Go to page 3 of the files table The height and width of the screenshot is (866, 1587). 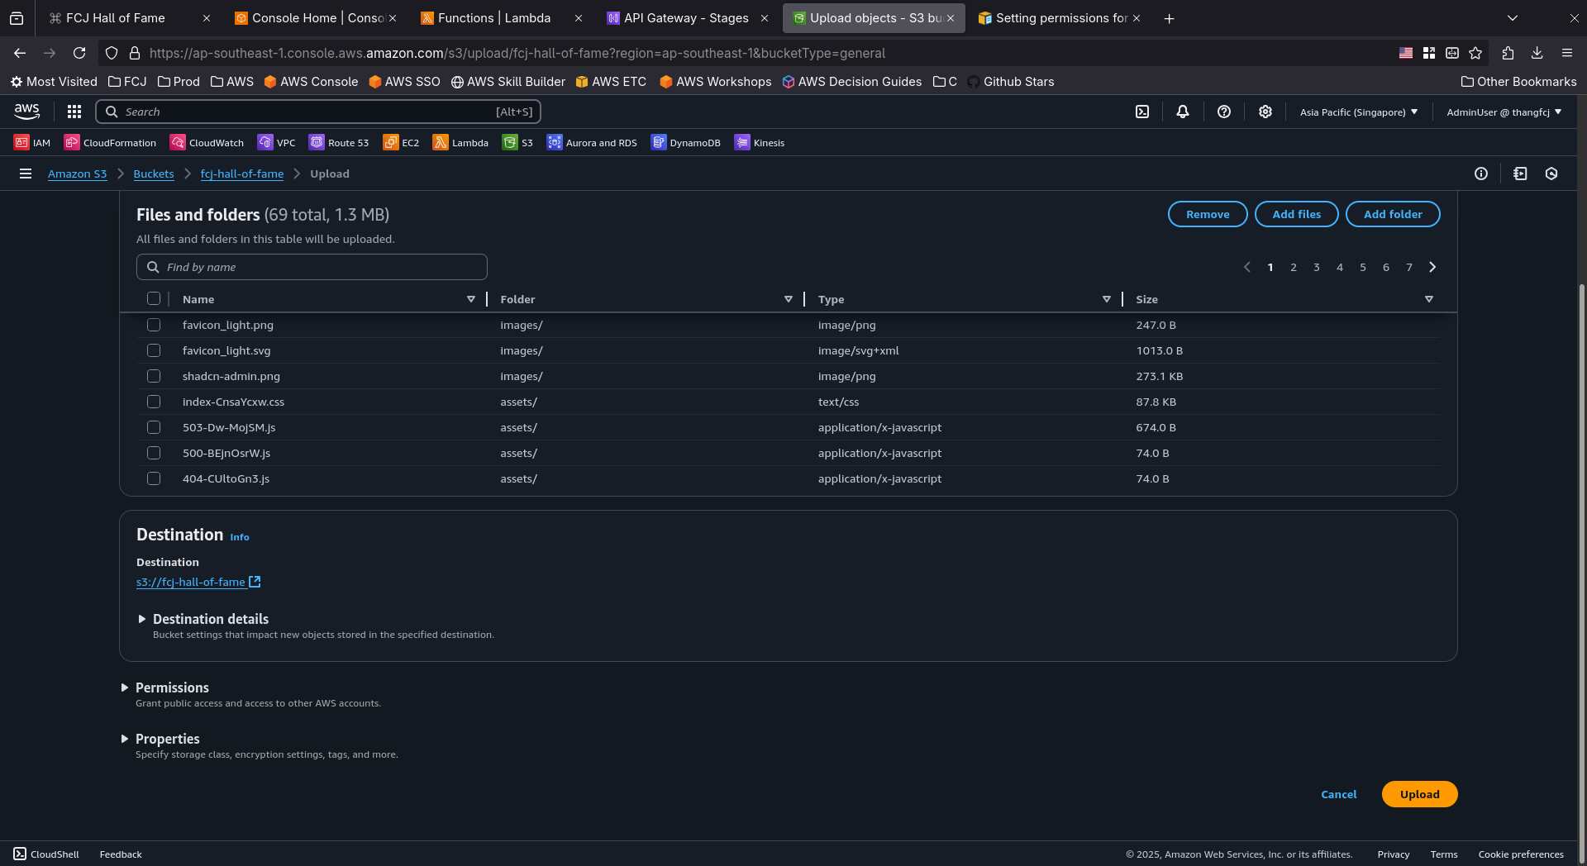tap(1317, 267)
